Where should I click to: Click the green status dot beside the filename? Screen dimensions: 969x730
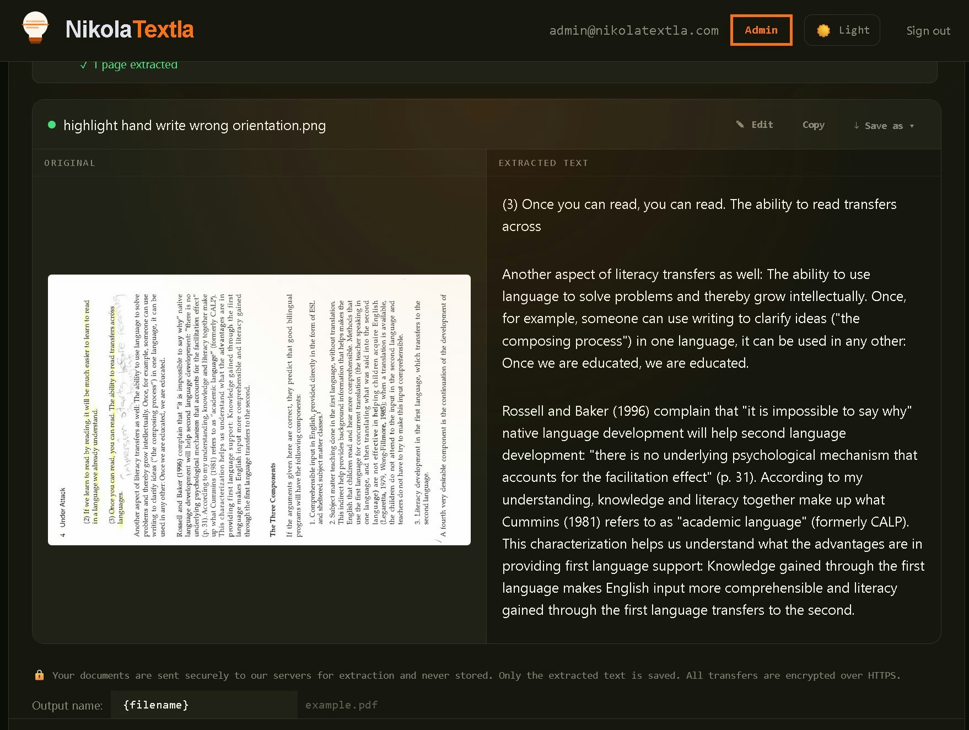[52, 126]
